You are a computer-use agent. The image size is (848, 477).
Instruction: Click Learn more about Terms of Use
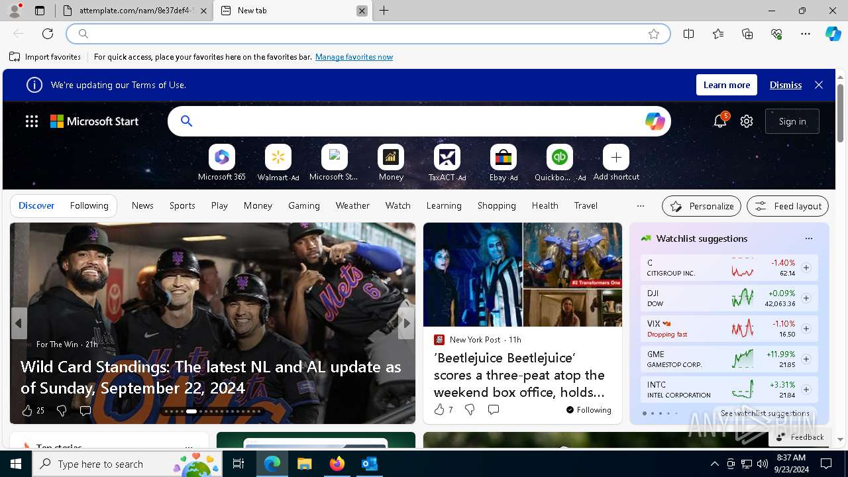(727, 85)
